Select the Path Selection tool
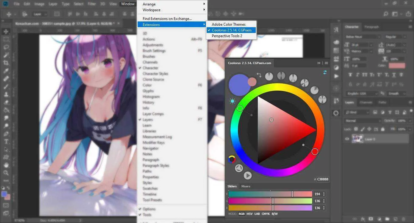The height and width of the screenshot is (223, 414). (x=6, y=149)
